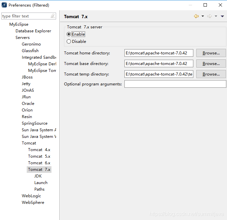Screen dimensions: 227x220
Task: Select JRun server entry
Action: pyautogui.click(x=26, y=97)
